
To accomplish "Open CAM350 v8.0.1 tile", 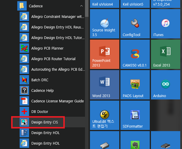I will click(x=135, y=54).
